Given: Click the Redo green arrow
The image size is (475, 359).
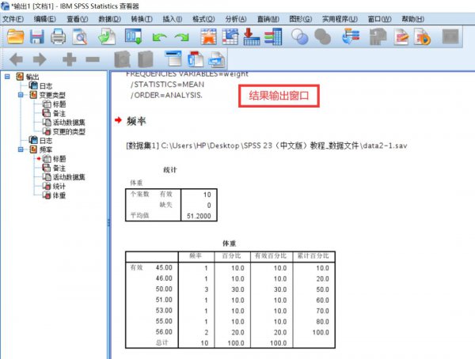Looking at the screenshot, I should [182, 37].
